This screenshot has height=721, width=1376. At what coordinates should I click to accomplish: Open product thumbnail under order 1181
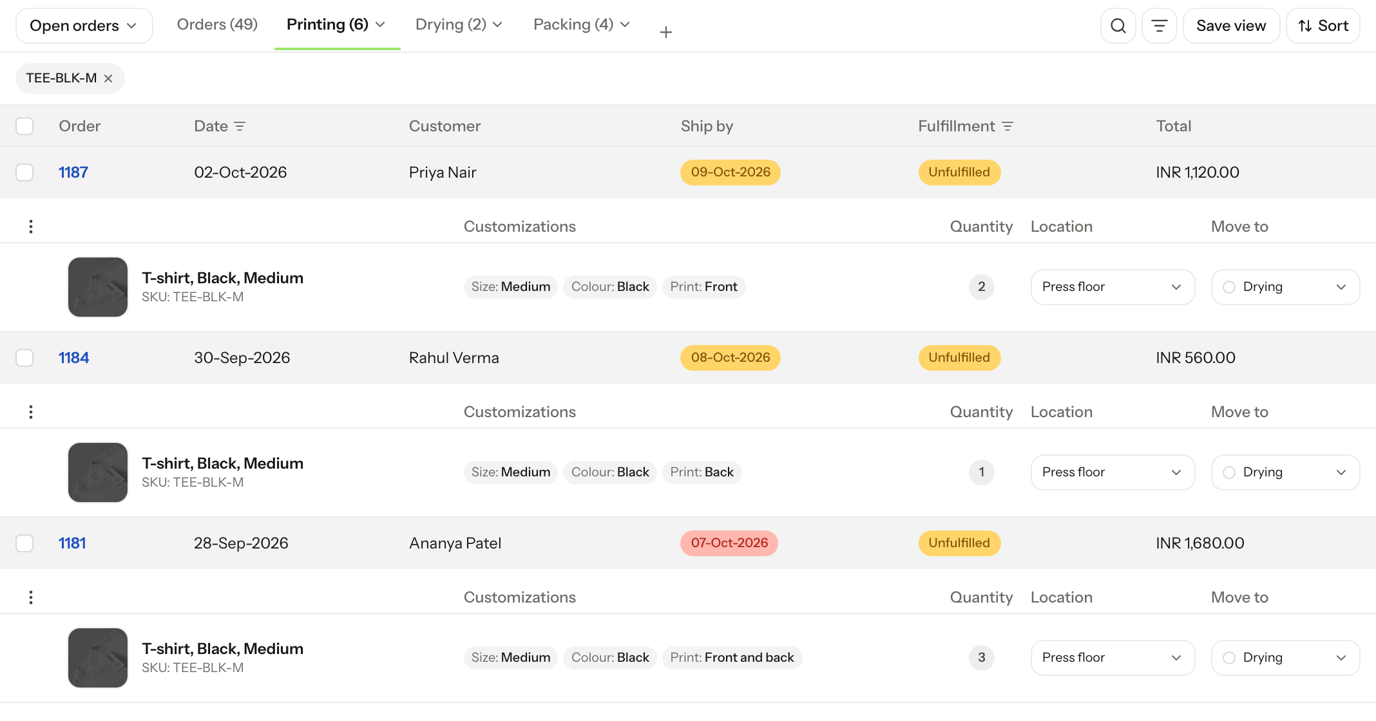coord(98,658)
